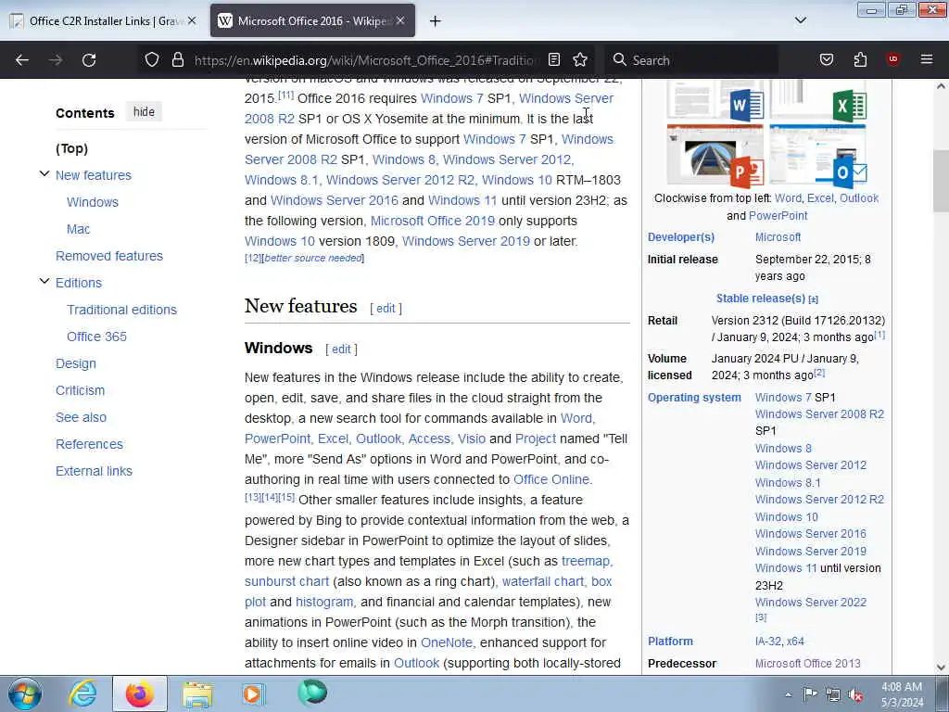Edit the Windows subsection

341,350
